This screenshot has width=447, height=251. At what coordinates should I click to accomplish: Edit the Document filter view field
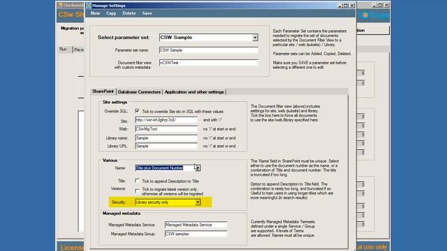coord(209,63)
